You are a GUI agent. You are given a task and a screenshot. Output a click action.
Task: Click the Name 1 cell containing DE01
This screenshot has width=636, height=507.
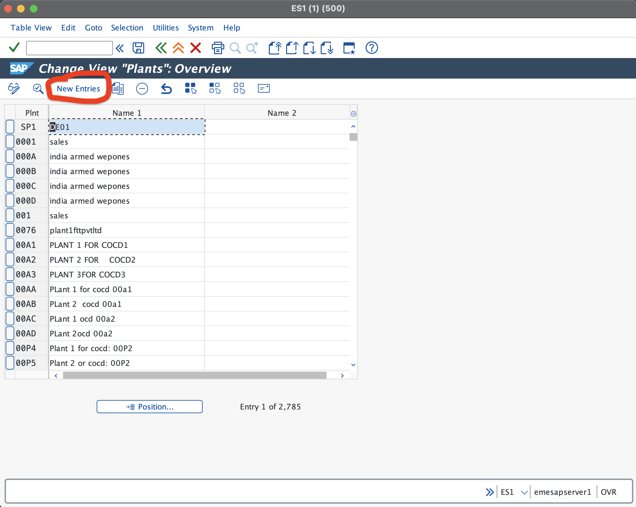coord(127,127)
